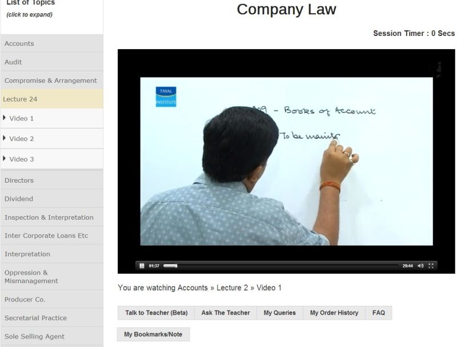This screenshot has width=457, height=347.
Task: Open My Queries tab
Action: point(279,313)
